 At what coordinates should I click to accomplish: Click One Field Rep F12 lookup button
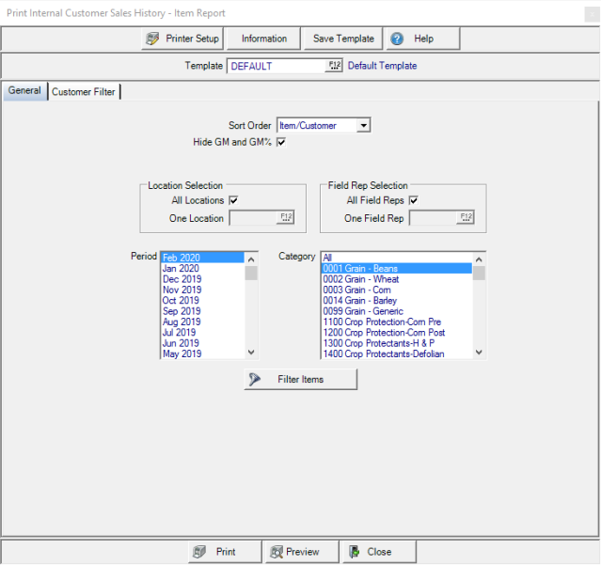click(x=465, y=218)
